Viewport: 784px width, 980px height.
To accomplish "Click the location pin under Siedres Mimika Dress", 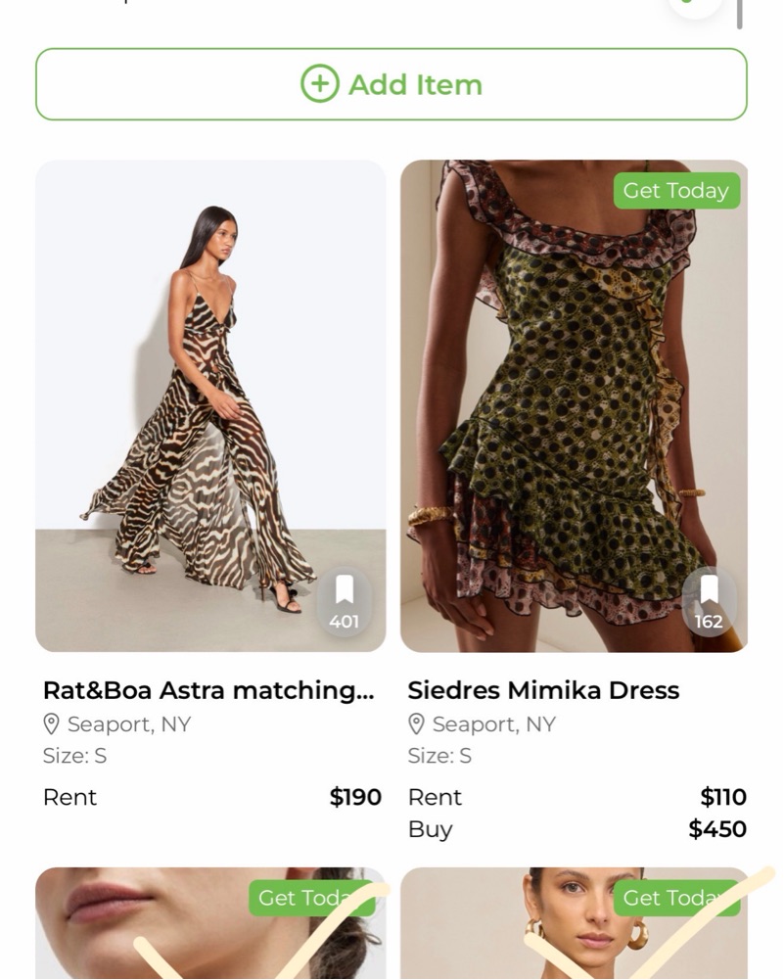I will 417,724.
